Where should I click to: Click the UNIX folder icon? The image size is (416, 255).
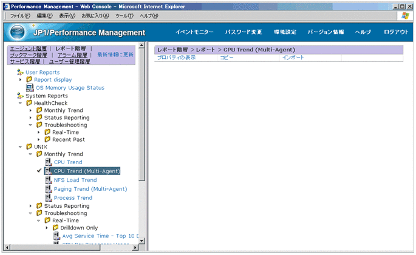(x=29, y=147)
